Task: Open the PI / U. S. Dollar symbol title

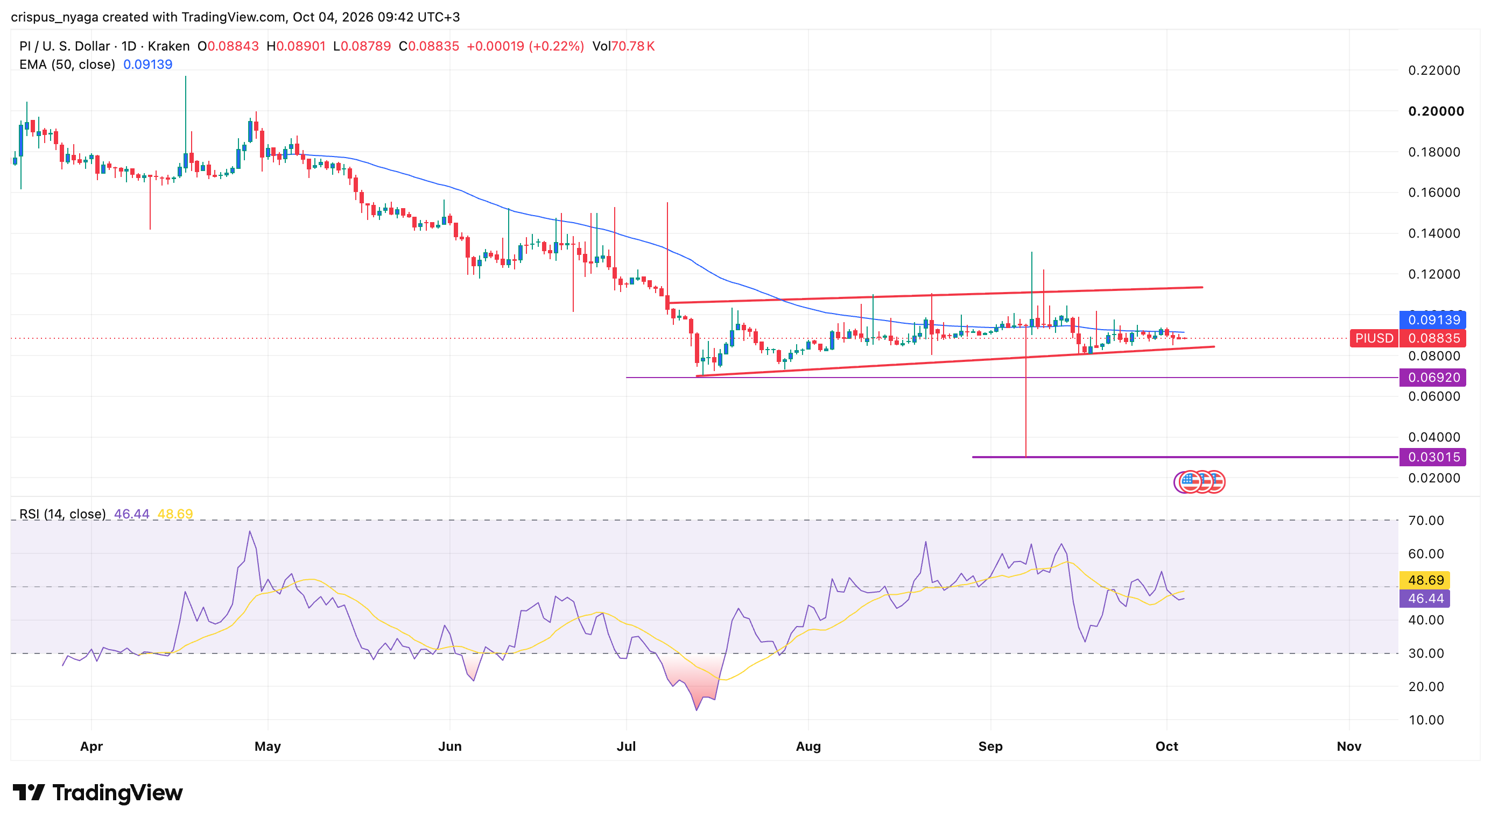Action: click(x=64, y=46)
